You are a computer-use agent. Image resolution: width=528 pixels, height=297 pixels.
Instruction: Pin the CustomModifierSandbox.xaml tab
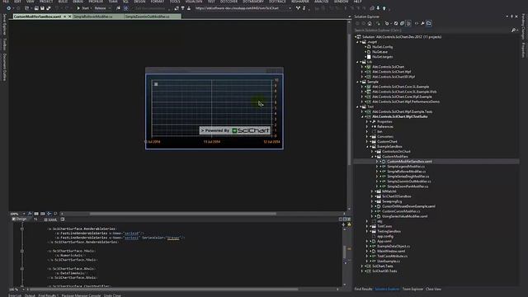(65, 16)
